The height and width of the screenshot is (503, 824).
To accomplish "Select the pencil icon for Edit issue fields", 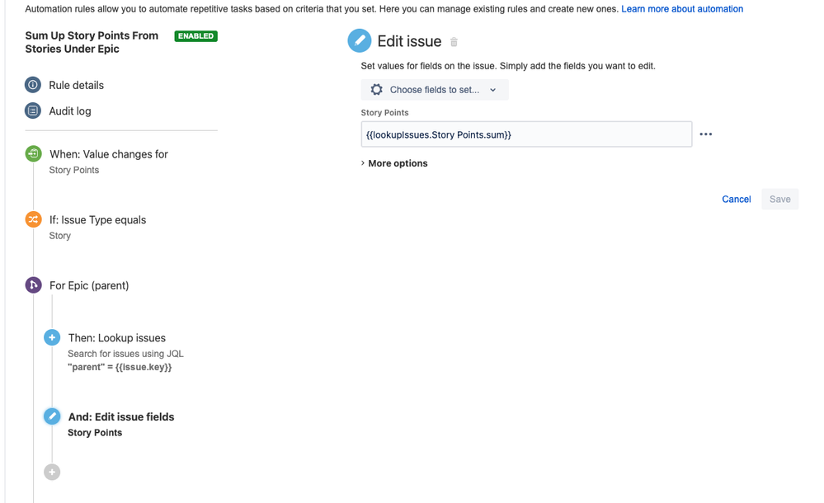I will tap(51, 416).
